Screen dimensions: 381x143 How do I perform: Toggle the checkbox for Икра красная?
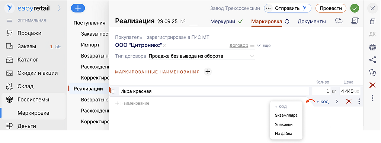pyautogui.click(x=113, y=91)
